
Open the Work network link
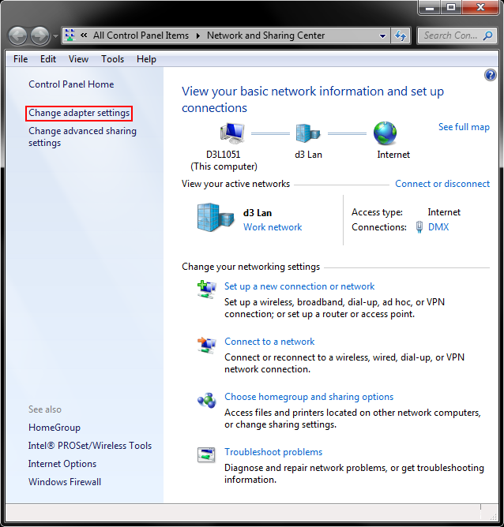pos(273,227)
